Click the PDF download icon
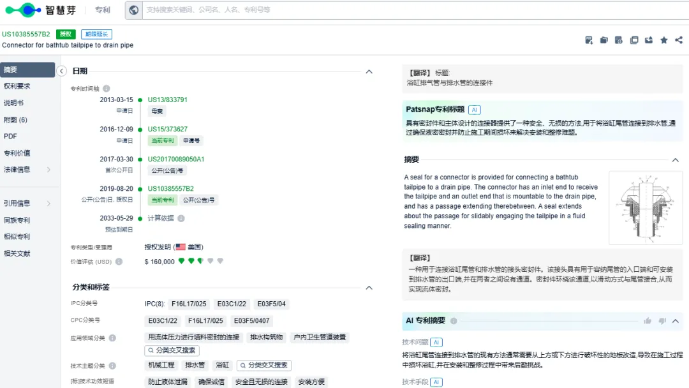Viewport: 689px width, 388px height. tap(589, 40)
